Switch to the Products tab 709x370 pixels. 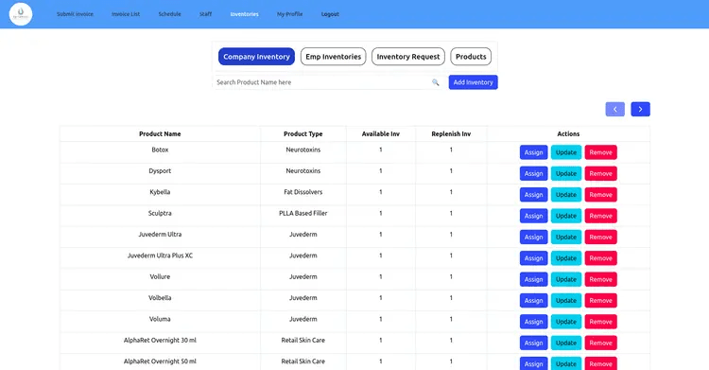click(x=471, y=57)
